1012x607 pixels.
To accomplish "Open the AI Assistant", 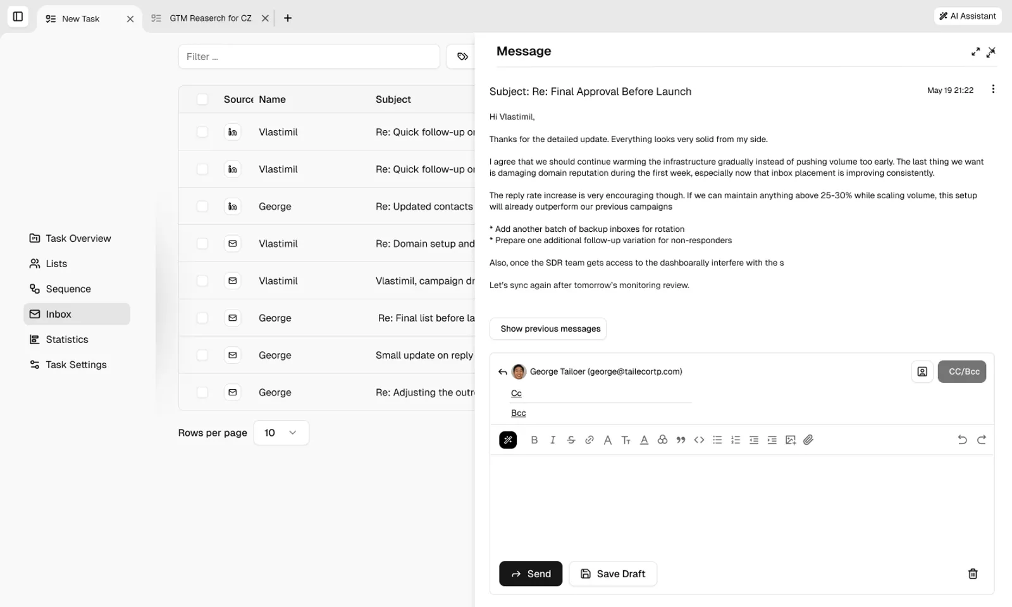I will (x=968, y=16).
